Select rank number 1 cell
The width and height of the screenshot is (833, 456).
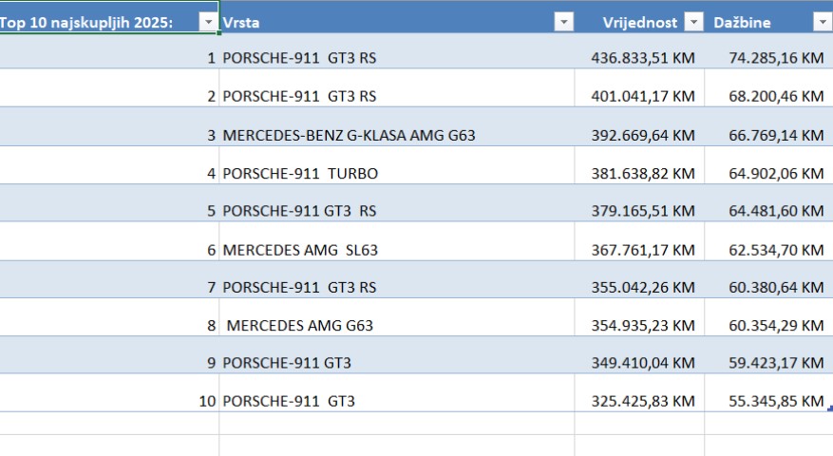211,58
